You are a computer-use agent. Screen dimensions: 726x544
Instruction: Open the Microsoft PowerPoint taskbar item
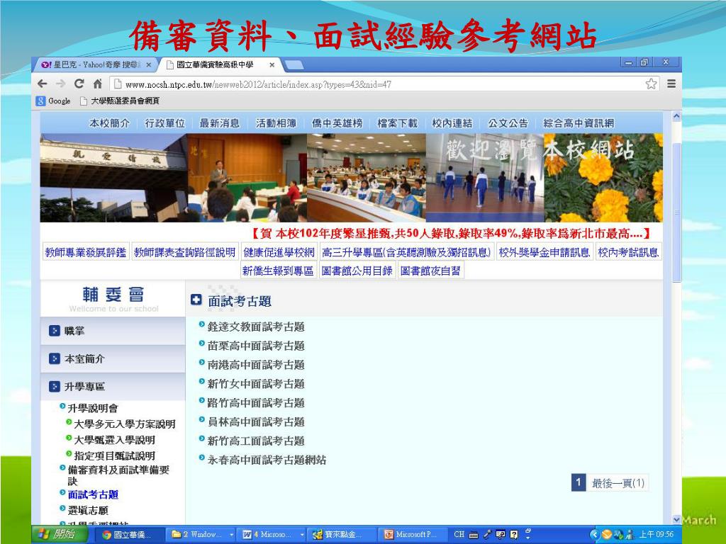[x=414, y=535]
